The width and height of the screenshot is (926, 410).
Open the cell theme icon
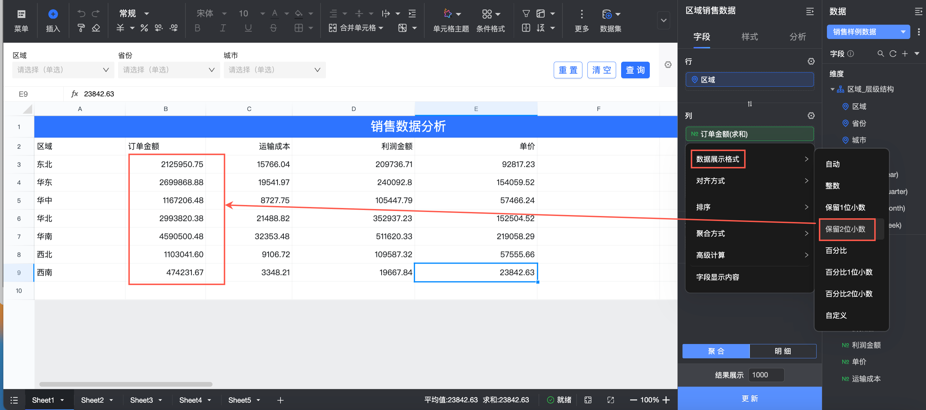coord(448,14)
